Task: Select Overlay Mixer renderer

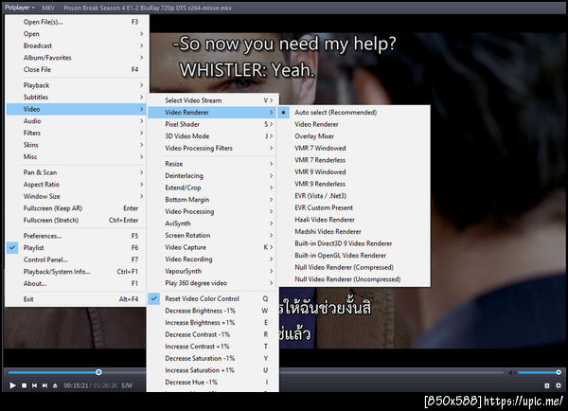Action: [x=353, y=136]
